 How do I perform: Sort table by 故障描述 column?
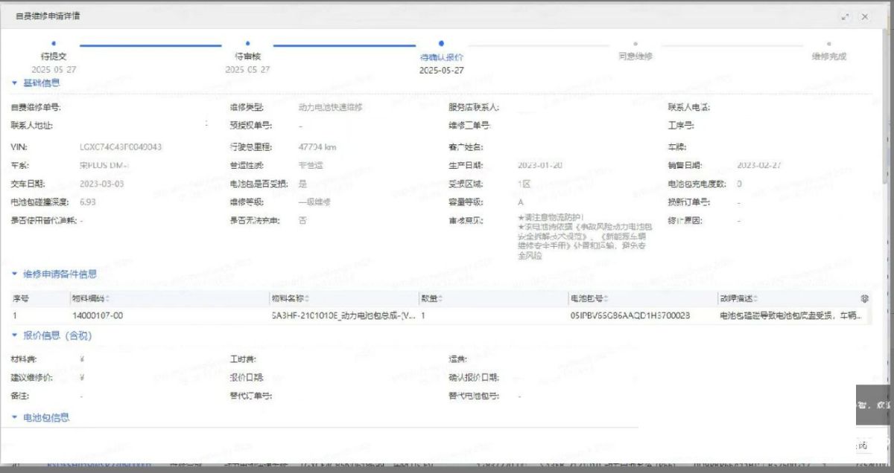tap(755, 299)
